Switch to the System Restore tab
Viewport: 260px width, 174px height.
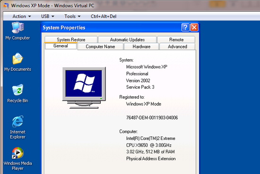(71, 40)
